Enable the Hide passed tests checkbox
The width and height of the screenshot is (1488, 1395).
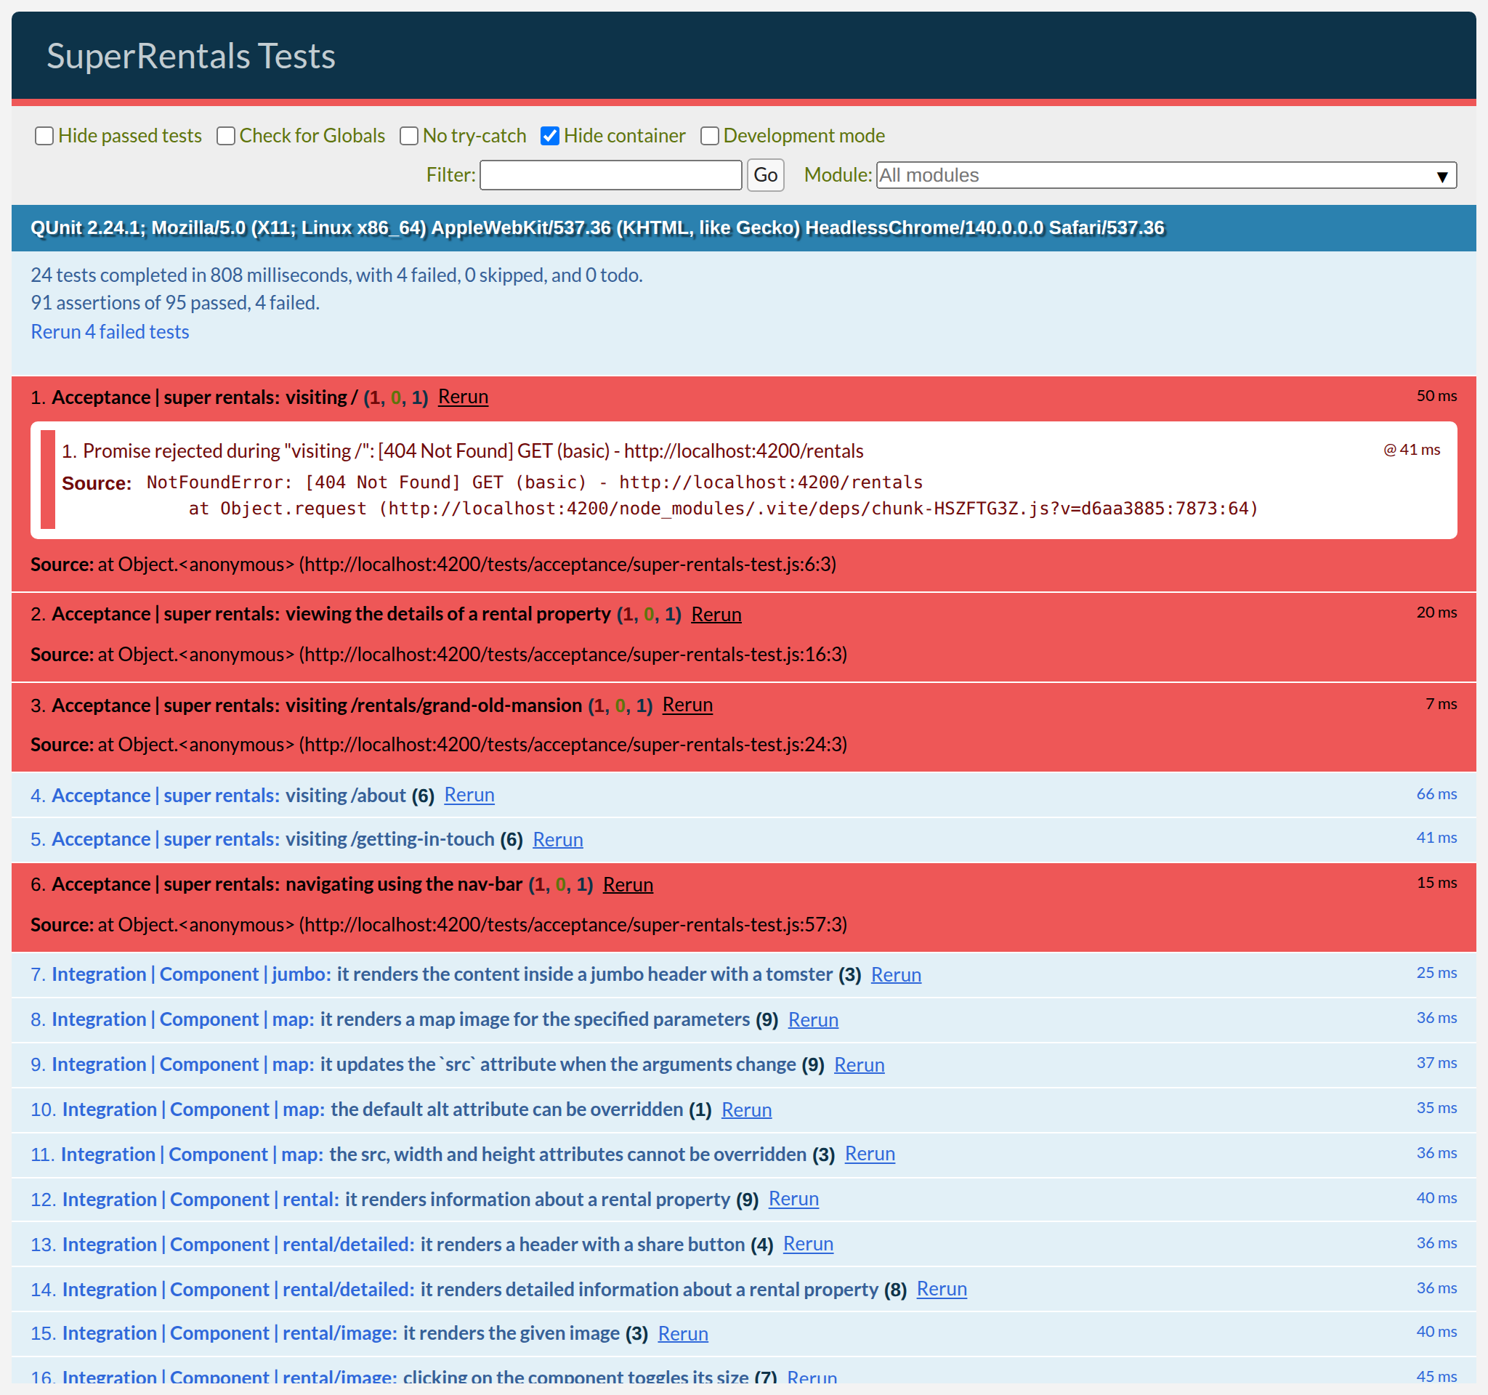click(x=44, y=135)
